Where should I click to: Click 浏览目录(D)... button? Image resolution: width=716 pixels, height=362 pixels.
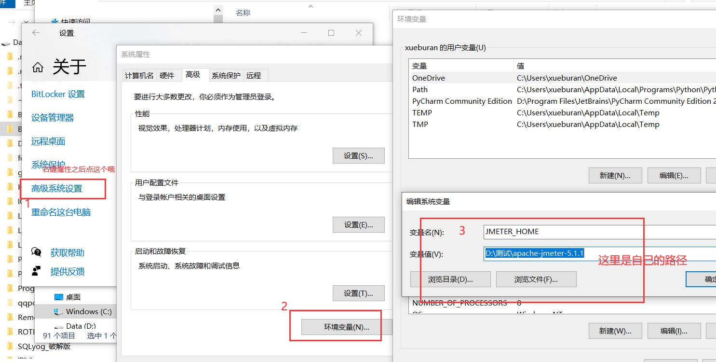click(x=450, y=279)
